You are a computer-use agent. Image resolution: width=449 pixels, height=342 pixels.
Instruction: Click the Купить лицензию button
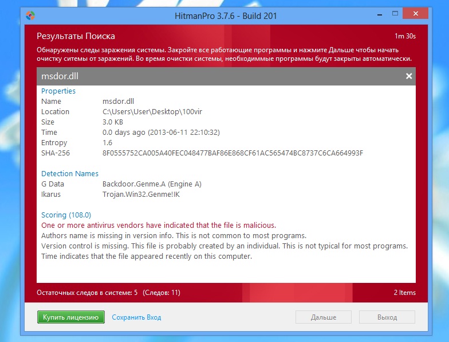(x=71, y=317)
